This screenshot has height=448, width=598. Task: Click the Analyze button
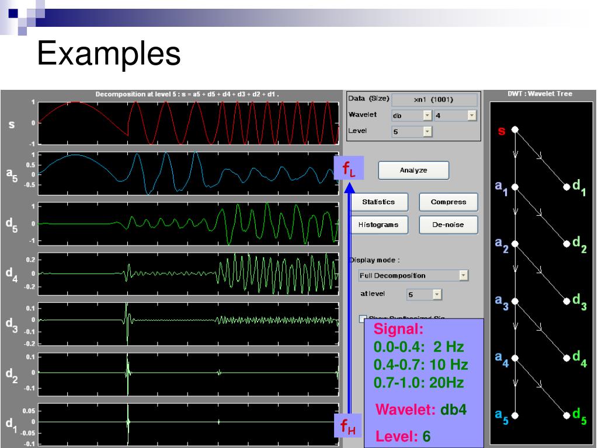413,170
